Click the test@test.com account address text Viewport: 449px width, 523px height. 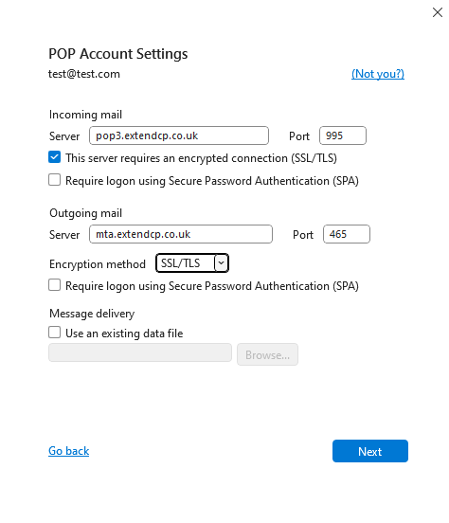(84, 74)
